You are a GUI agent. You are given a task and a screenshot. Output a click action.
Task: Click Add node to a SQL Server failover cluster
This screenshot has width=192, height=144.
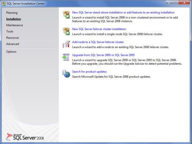98,42
